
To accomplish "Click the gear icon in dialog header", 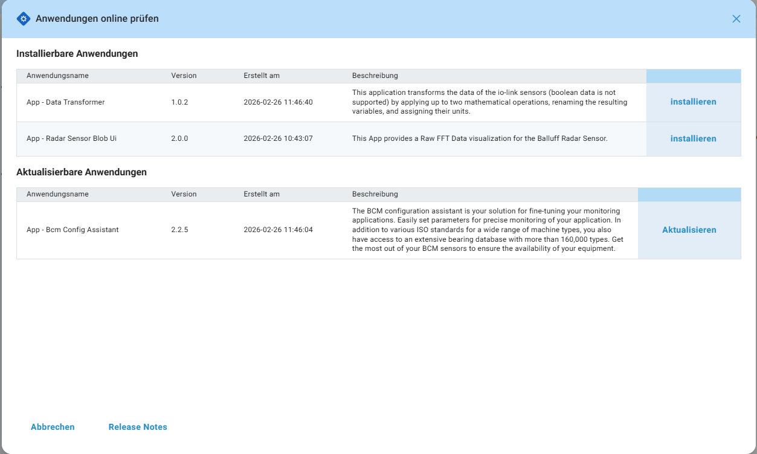I will coord(23,19).
